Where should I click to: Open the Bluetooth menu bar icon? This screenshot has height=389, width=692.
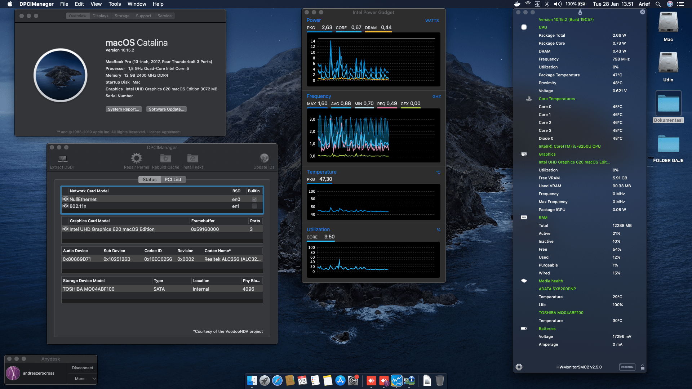pyautogui.click(x=547, y=4)
